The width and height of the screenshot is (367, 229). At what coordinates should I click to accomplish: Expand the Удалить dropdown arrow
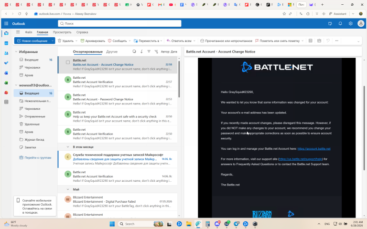click(x=76, y=41)
